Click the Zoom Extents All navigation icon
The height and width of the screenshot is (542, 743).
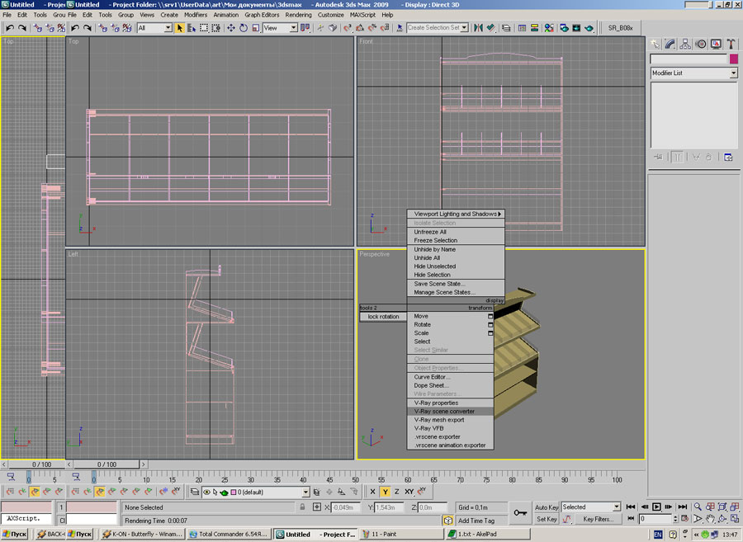(734, 507)
